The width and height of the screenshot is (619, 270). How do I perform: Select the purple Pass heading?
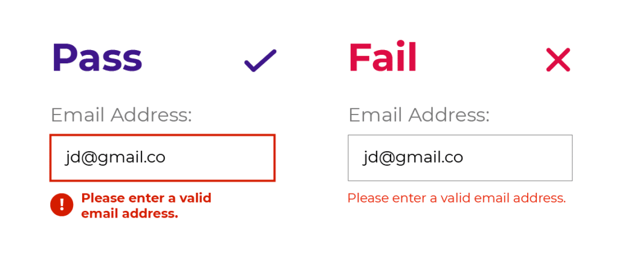pyautogui.click(x=97, y=58)
